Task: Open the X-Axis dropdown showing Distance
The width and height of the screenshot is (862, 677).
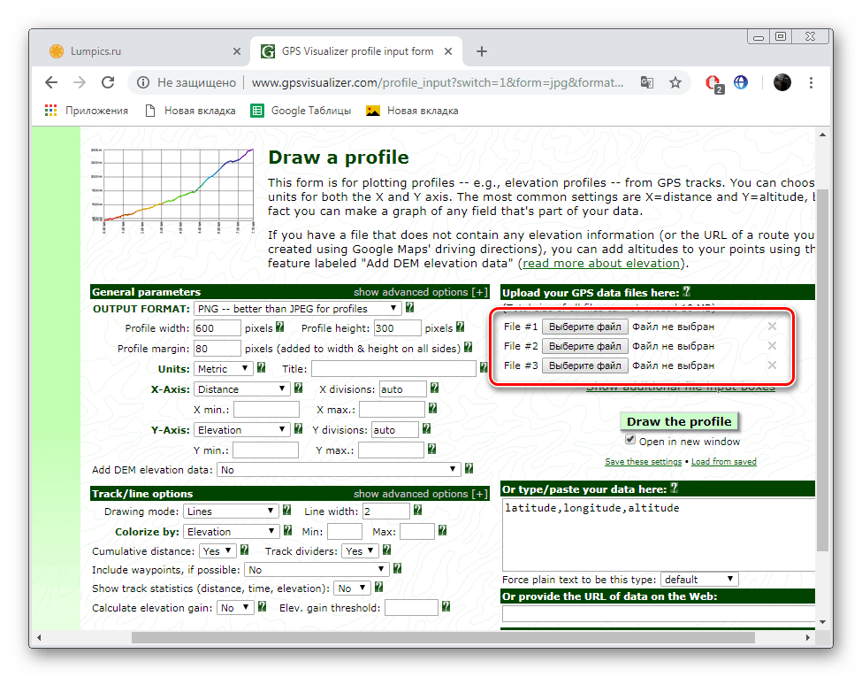Action: coord(242,389)
